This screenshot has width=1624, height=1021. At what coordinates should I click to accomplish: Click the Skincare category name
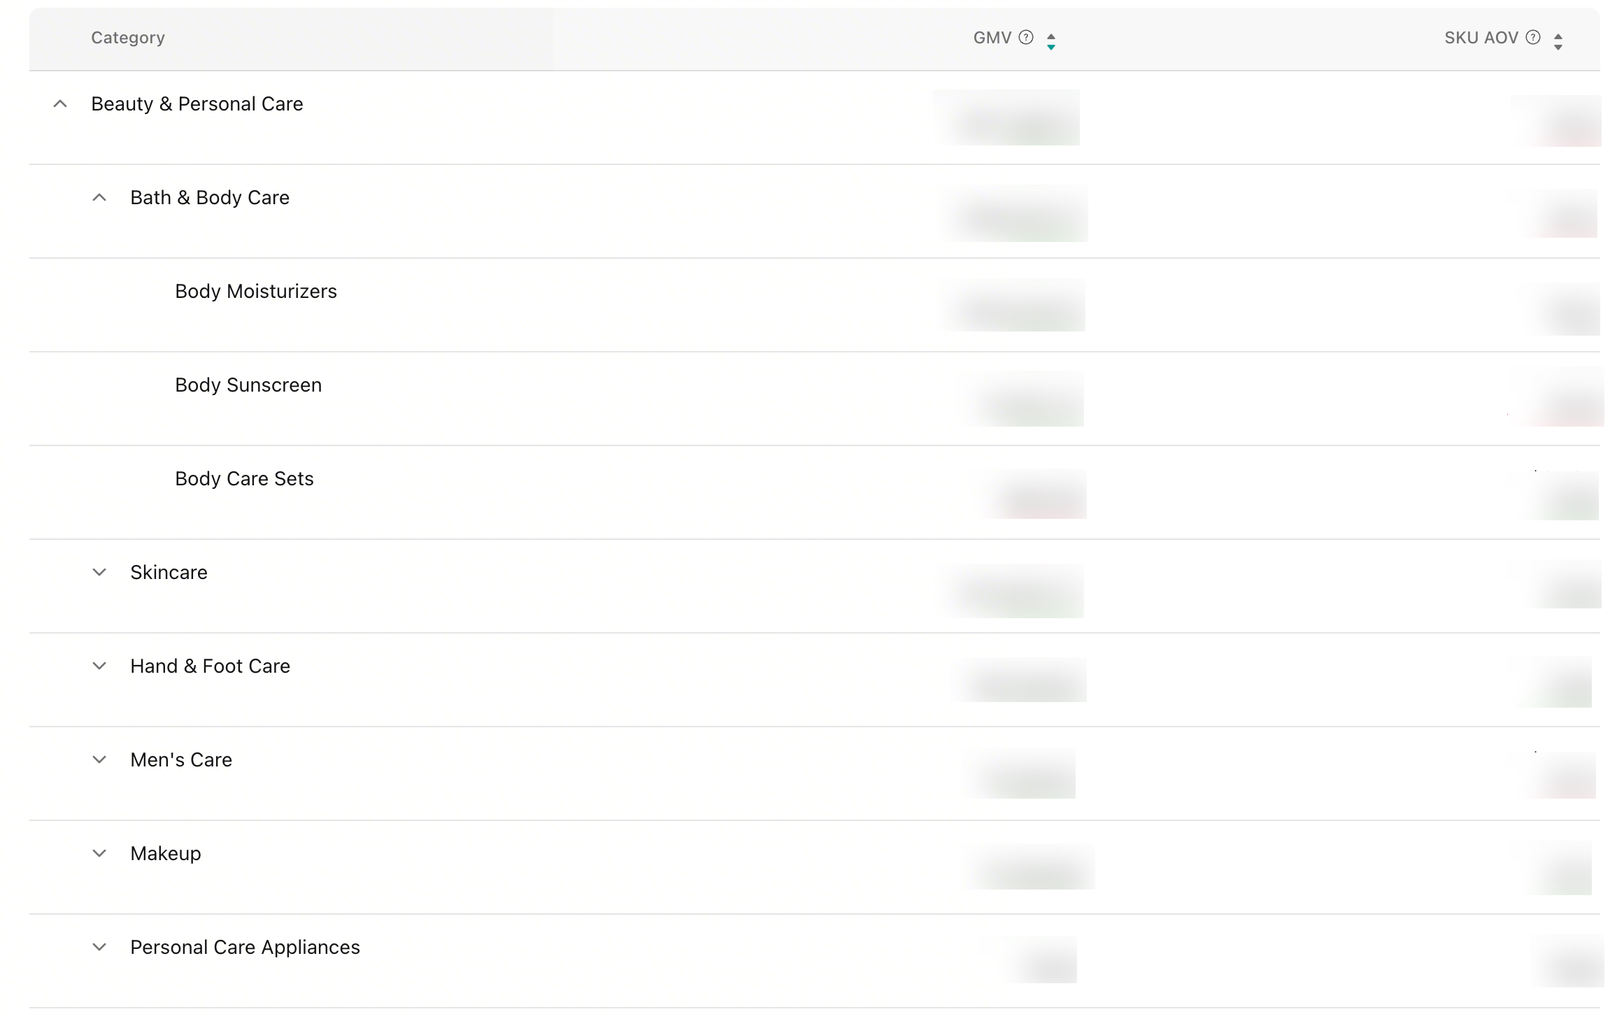click(x=169, y=573)
